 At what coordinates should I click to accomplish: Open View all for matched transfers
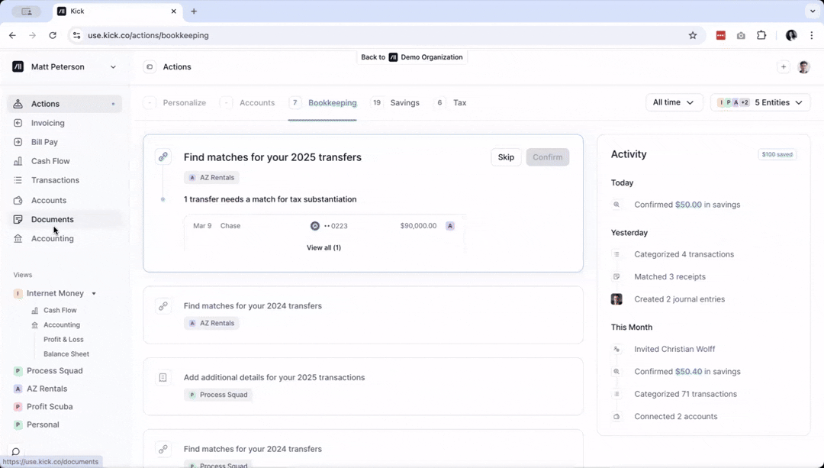pyautogui.click(x=323, y=247)
